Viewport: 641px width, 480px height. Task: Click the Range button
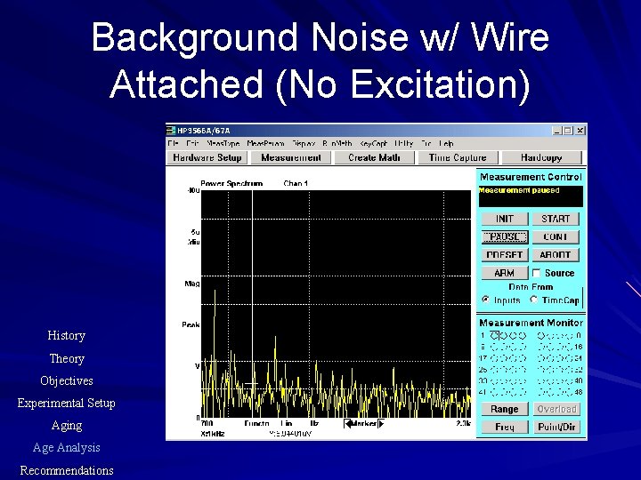(x=505, y=409)
